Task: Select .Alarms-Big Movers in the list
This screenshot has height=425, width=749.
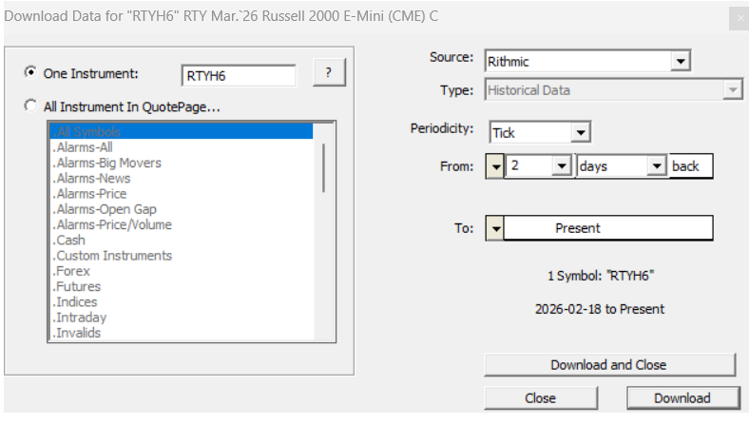Action: pos(107,163)
